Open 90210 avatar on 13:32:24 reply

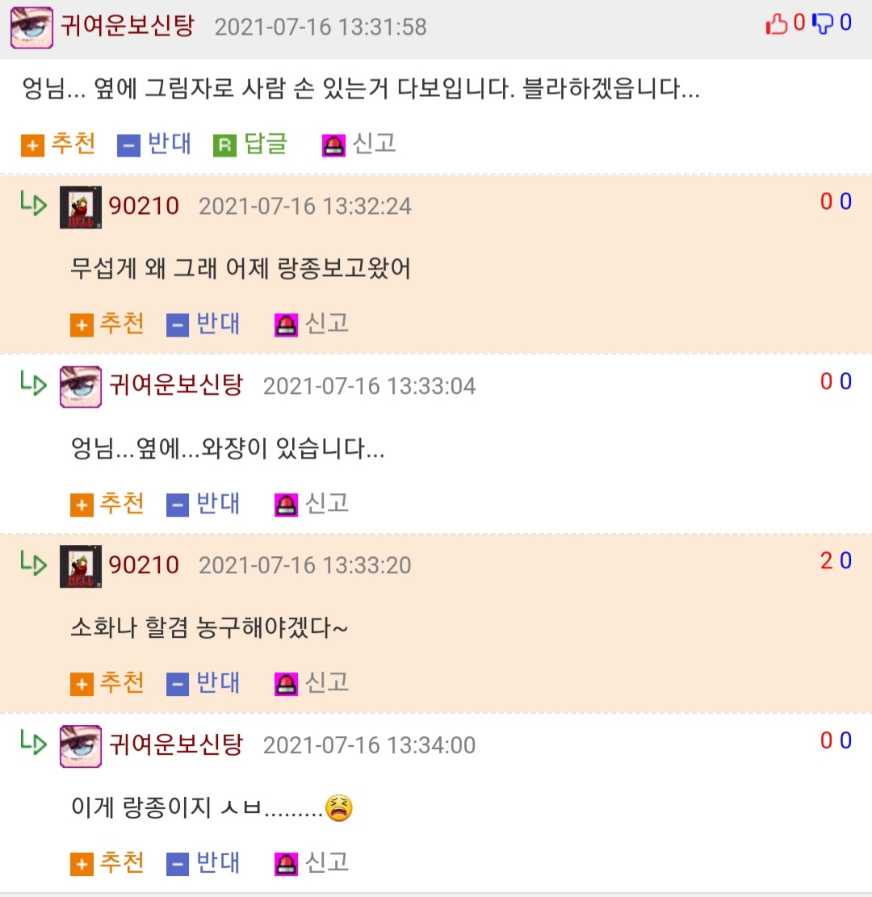pyautogui.click(x=81, y=207)
